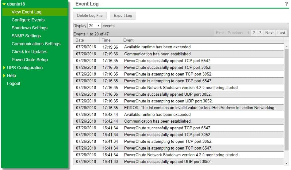This screenshot has width=291, height=170.
Task: Go to page 2 of events
Action: [254, 33]
